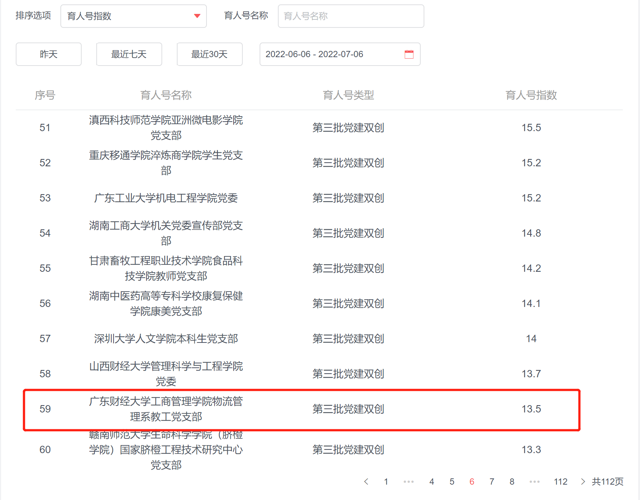
Task: Click index value 13.3
Action: (531, 449)
